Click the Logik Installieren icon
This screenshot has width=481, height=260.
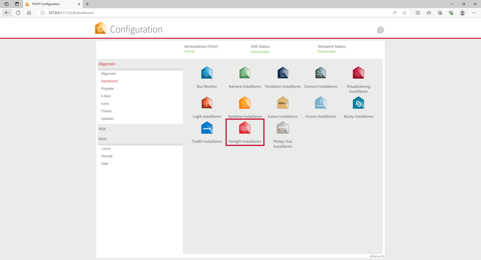207,103
